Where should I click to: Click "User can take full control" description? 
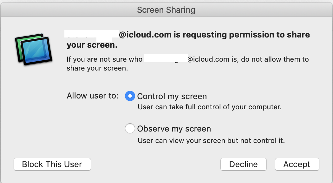tap(210, 107)
